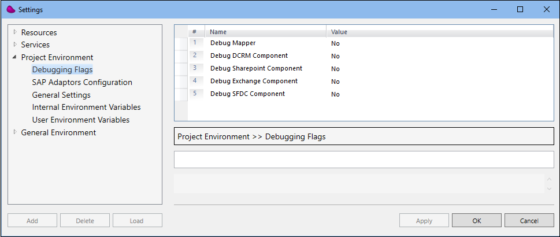Expand the Services tree node

[x=15, y=45]
